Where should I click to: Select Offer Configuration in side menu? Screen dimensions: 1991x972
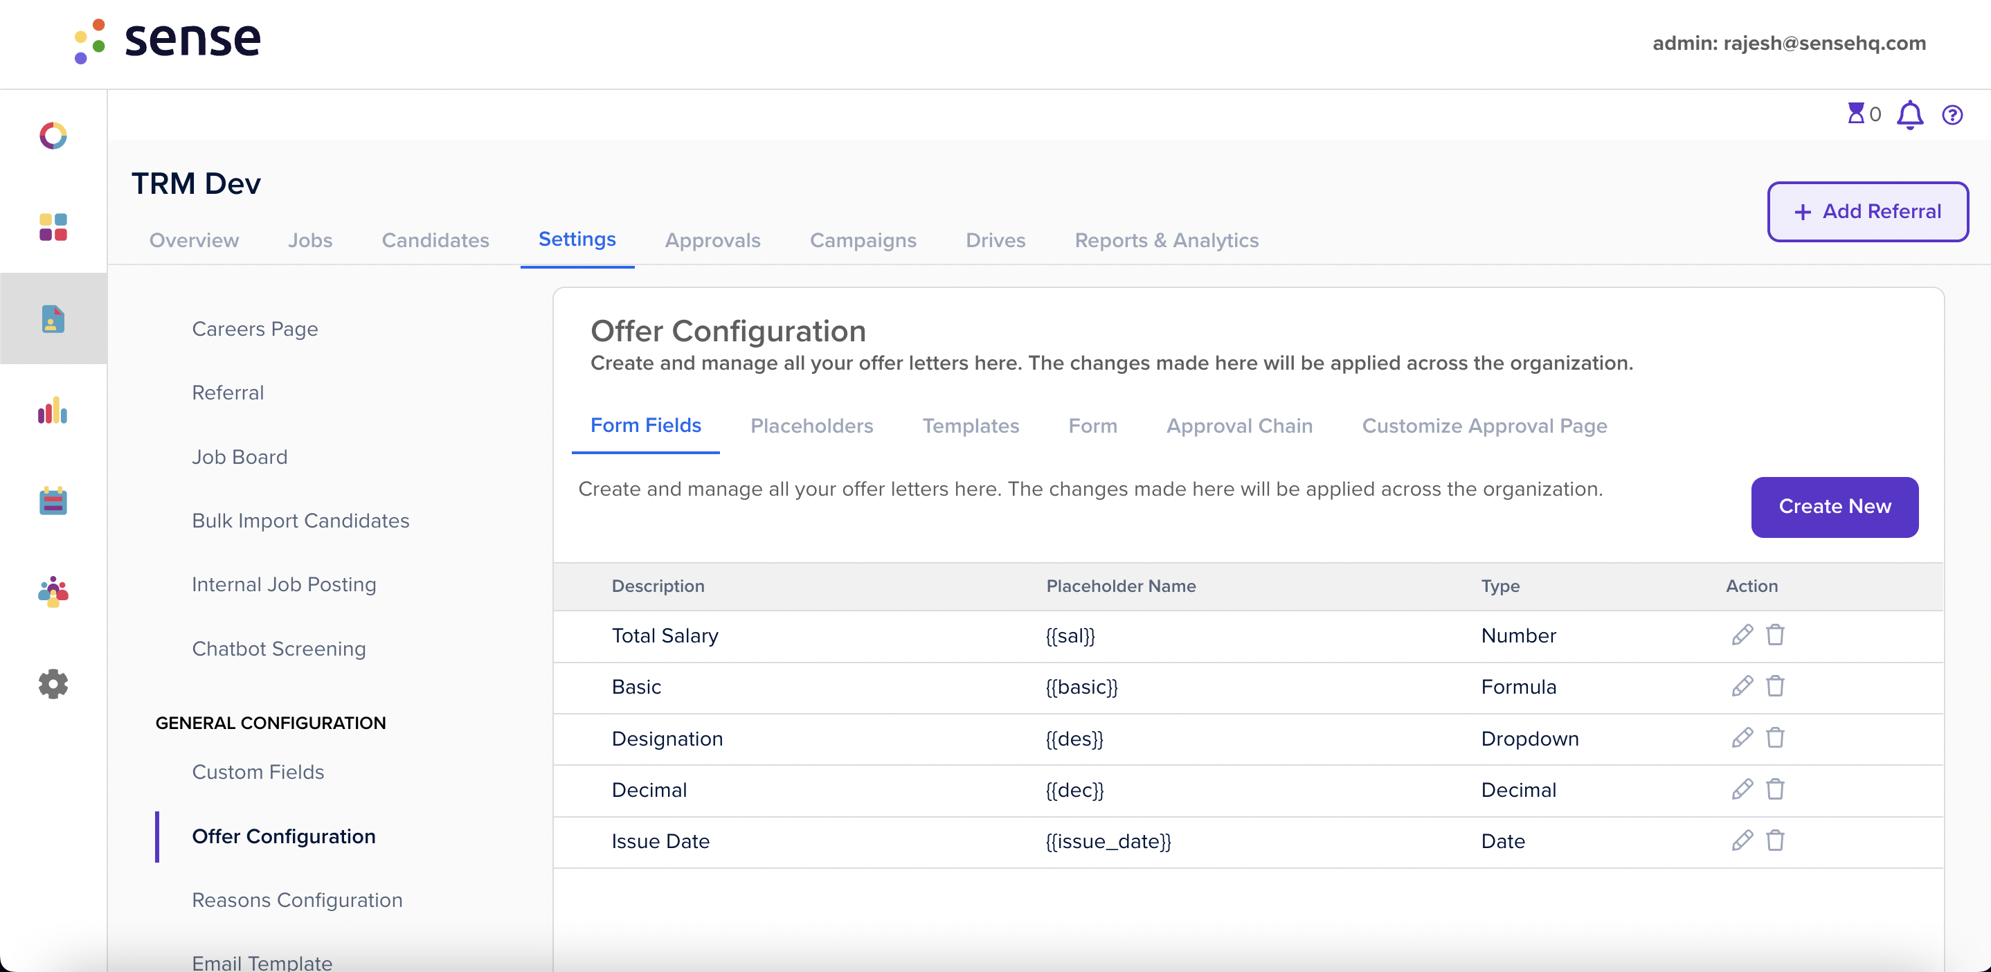tap(284, 837)
